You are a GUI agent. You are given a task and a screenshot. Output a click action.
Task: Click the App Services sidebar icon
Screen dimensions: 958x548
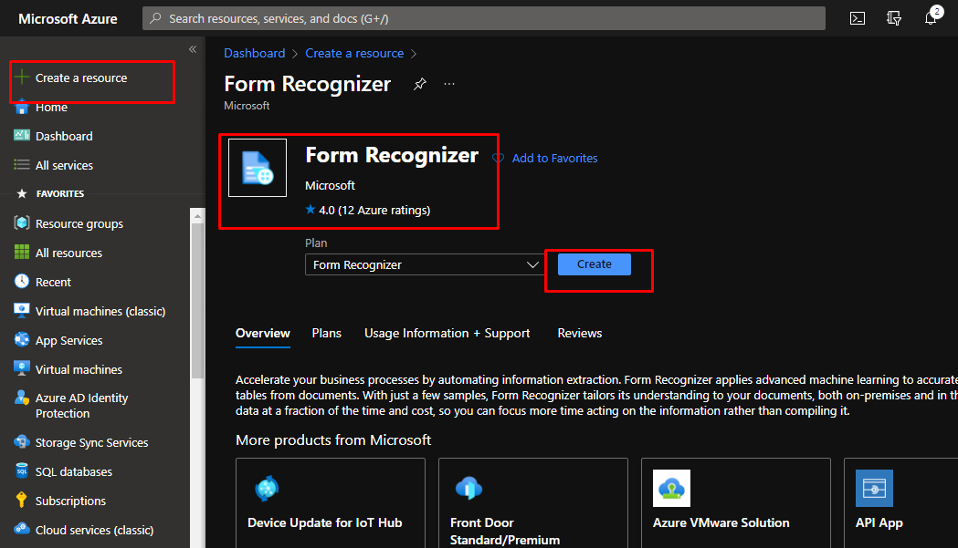(x=22, y=340)
